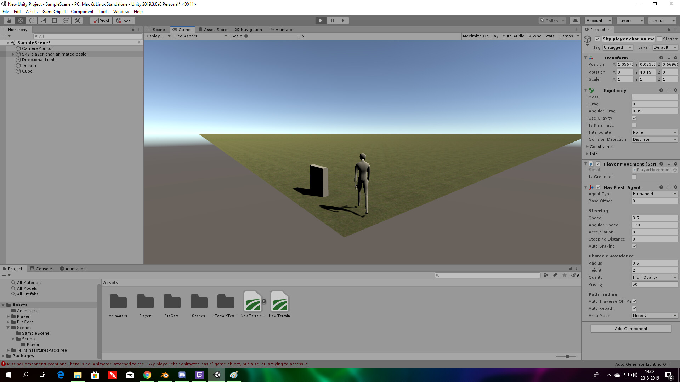Open the custom editor tools icon

(77, 21)
